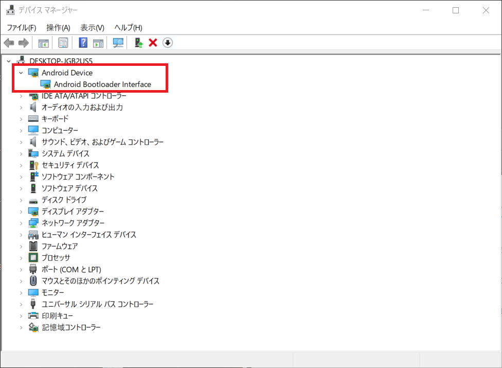Screen dimensions: 502x368
Task: Expand the ソフトウェア コンポーネント category
Action: 21,177
